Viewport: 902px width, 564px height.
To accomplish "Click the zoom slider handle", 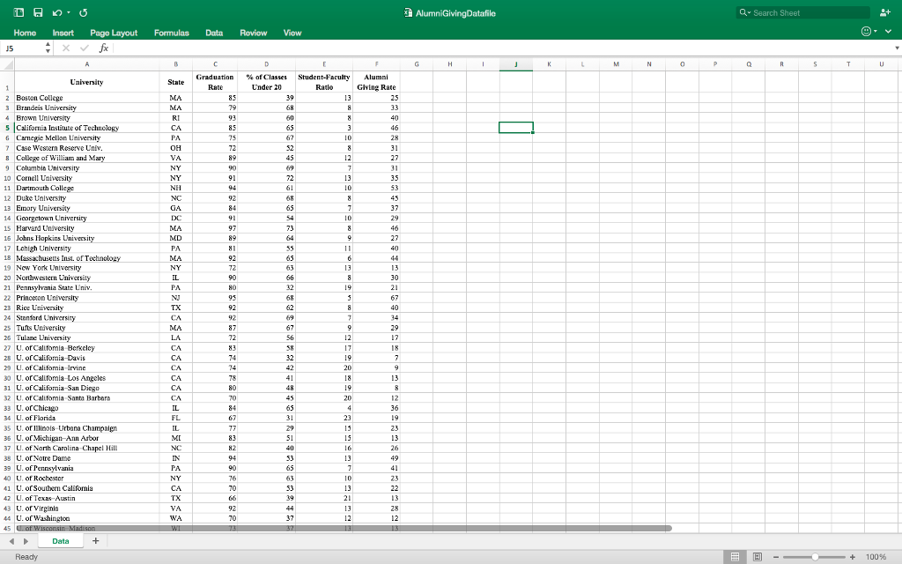I will coord(815,557).
